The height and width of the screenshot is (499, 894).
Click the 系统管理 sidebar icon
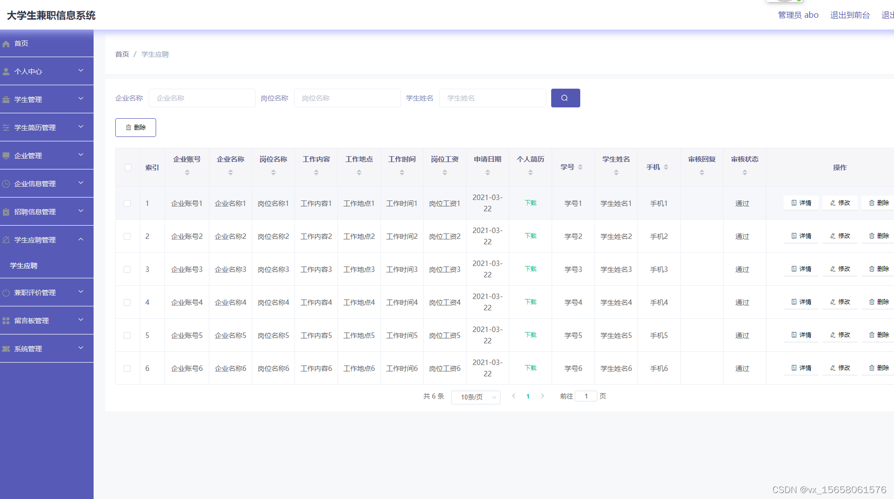pos(6,349)
